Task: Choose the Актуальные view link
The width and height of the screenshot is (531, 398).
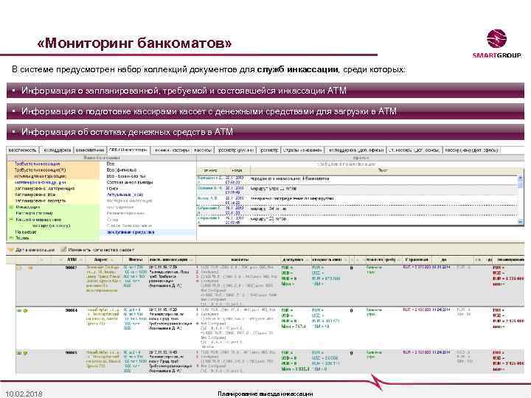Action: [x=125, y=195]
